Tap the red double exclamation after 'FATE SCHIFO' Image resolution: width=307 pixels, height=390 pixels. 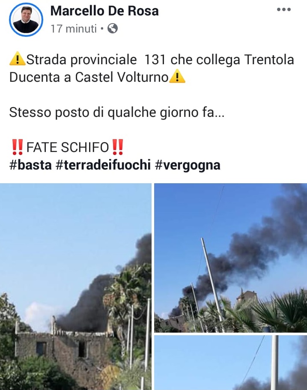coord(117,147)
